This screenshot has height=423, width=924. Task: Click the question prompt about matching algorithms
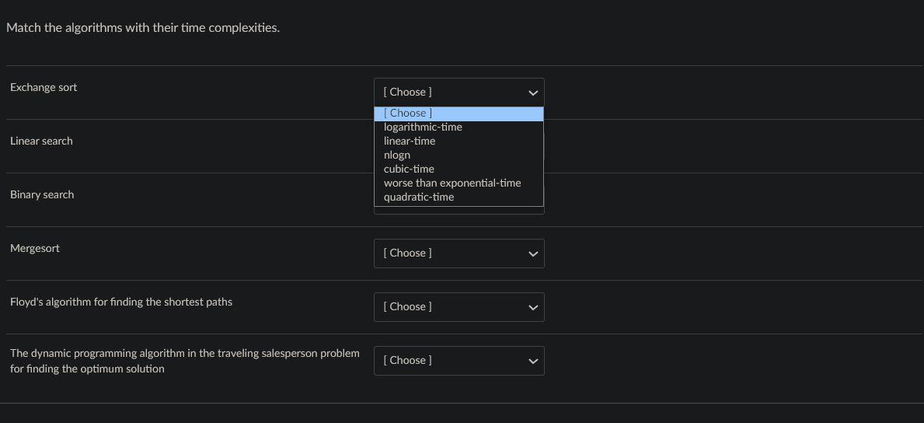pyautogui.click(x=143, y=28)
